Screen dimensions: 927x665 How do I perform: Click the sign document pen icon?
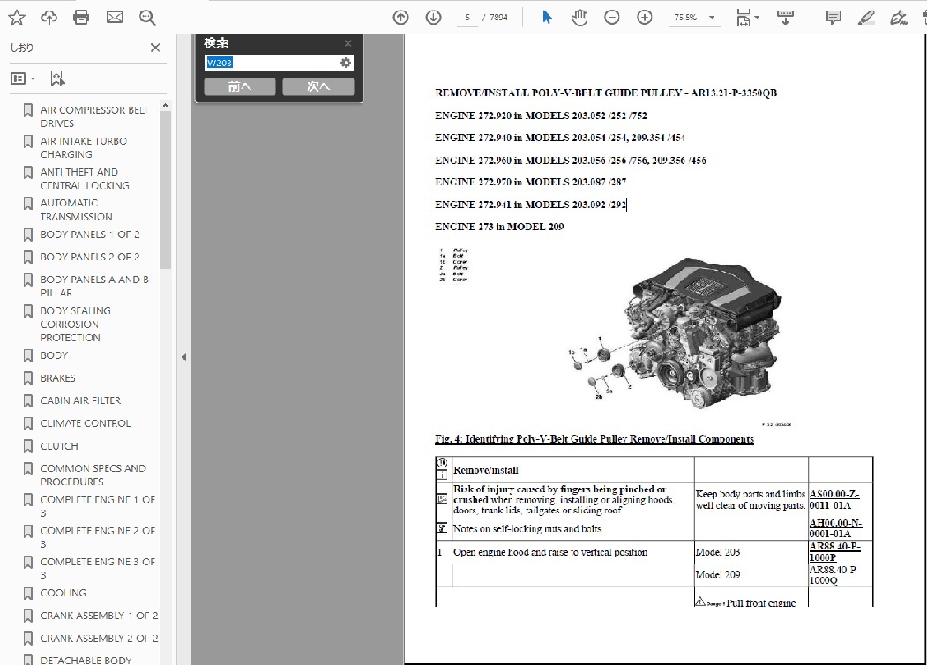tap(899, 17)
